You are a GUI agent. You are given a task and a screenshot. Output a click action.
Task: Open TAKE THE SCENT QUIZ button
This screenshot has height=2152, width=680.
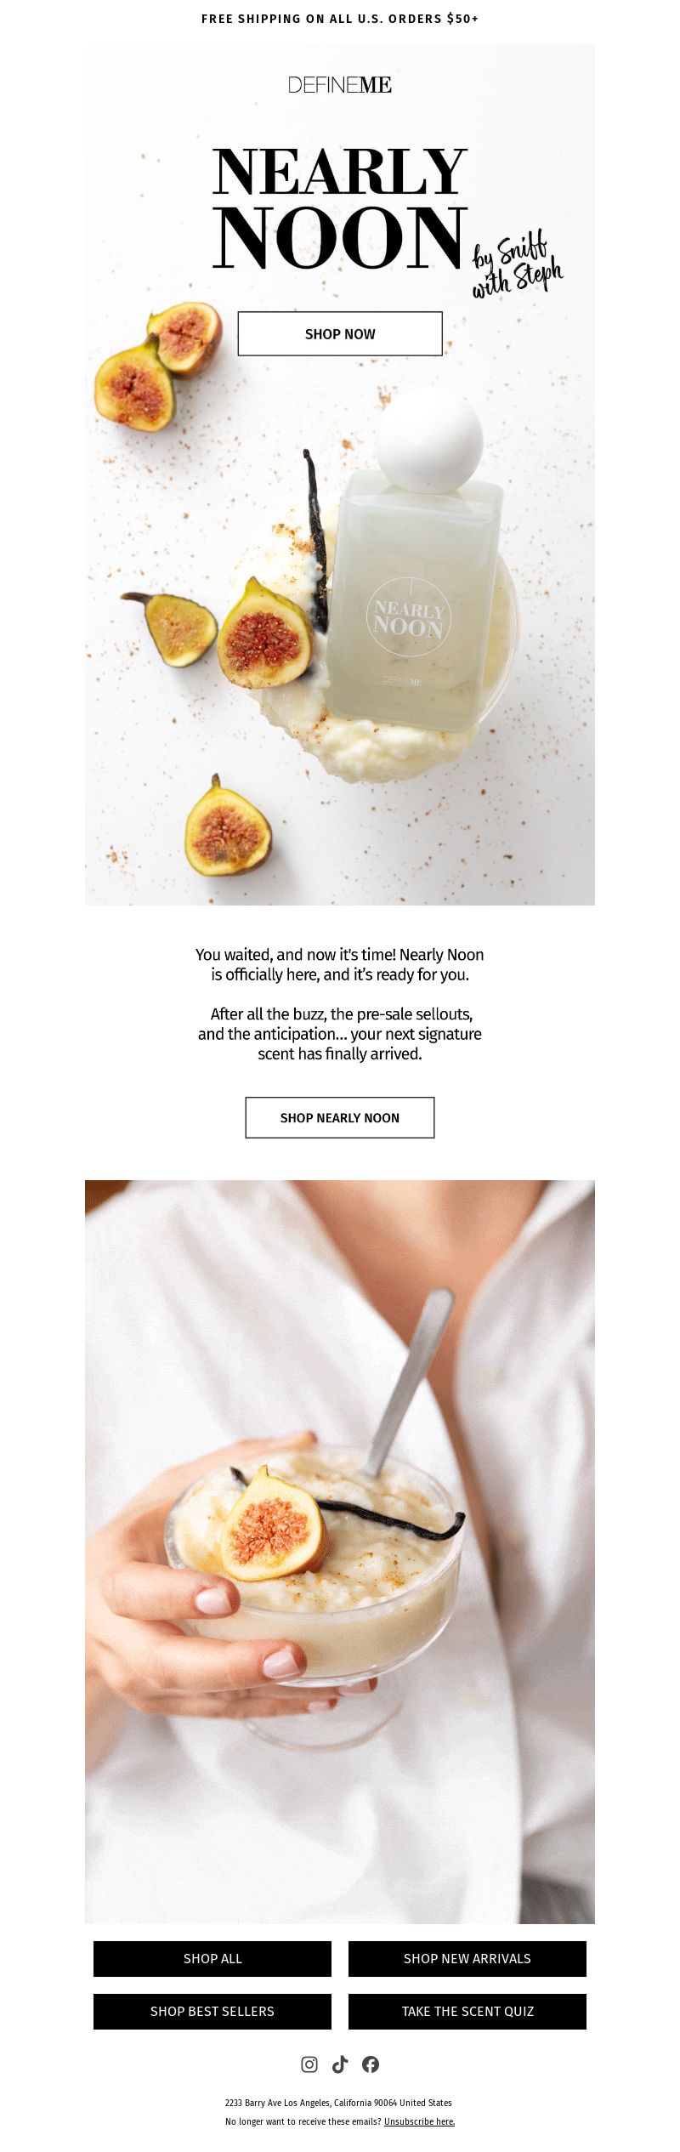pyautogui.click(x=467, y=2011)
